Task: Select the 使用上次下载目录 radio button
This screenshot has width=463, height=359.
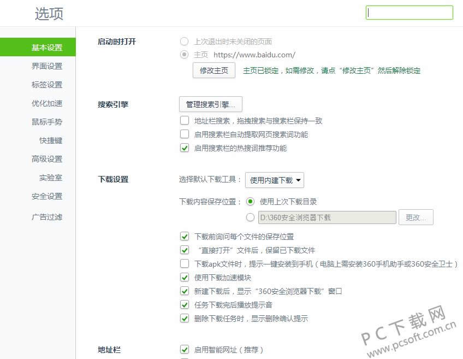Action: 251,202
